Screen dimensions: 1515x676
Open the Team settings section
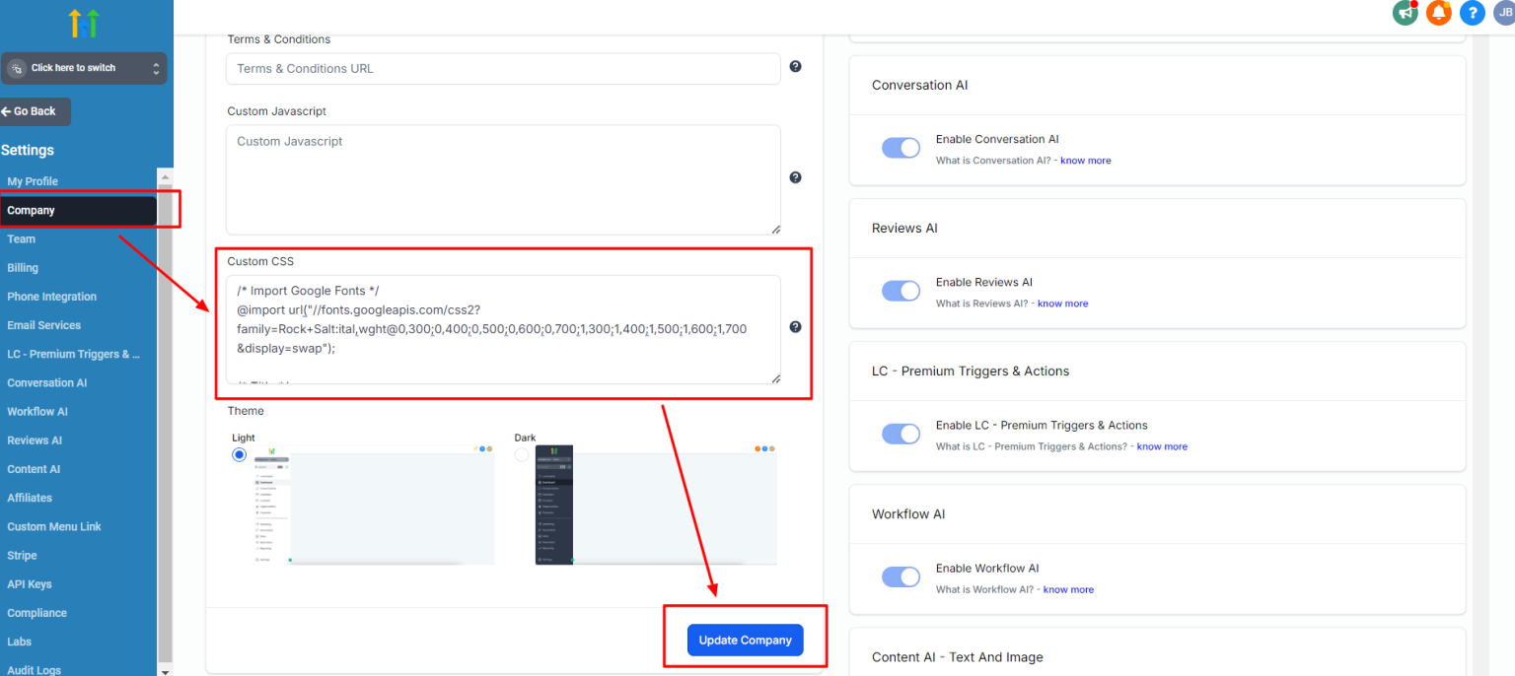coord(21,238)
